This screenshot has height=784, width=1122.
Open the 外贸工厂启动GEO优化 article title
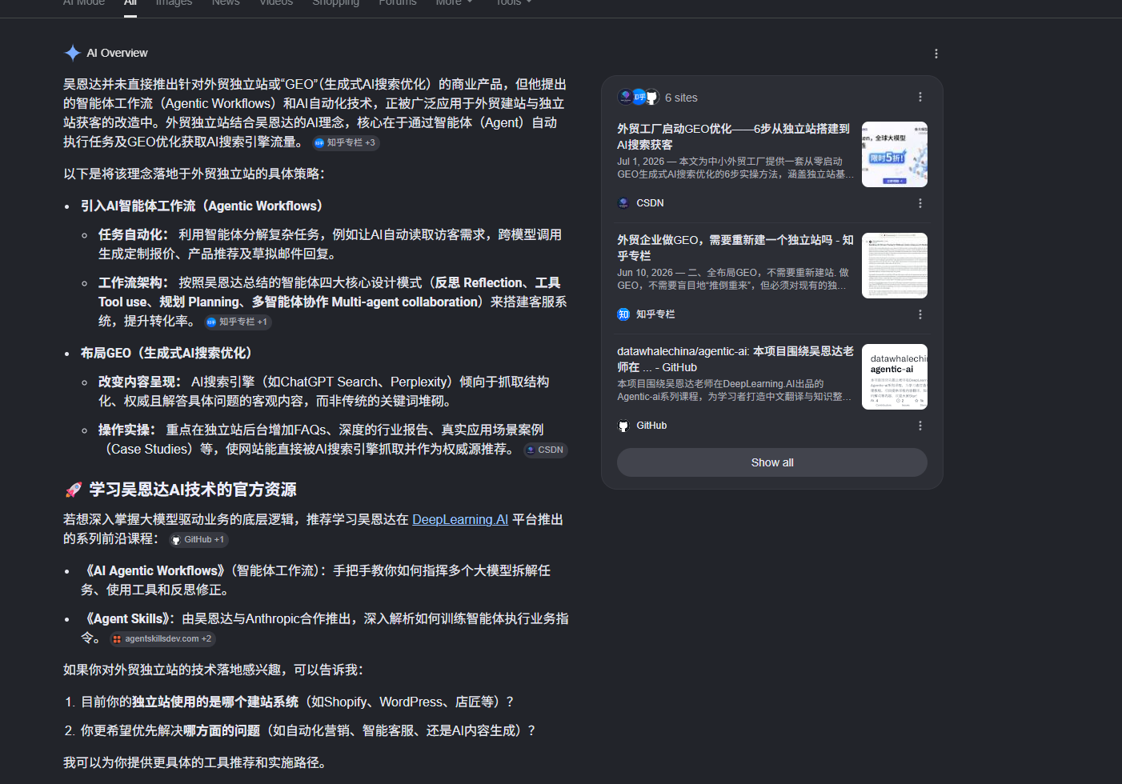733,137
